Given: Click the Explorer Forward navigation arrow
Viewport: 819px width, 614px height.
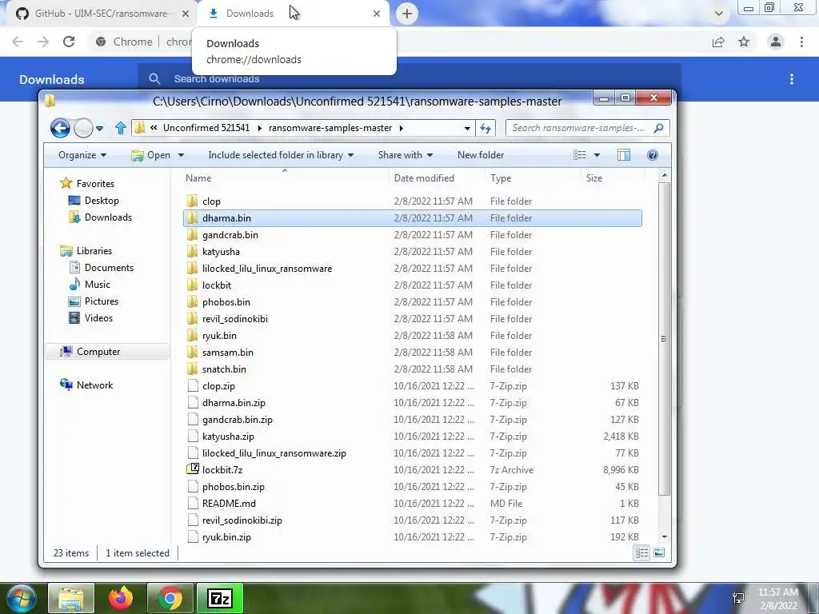Looking at the screenshot, I should coord(83,128).
